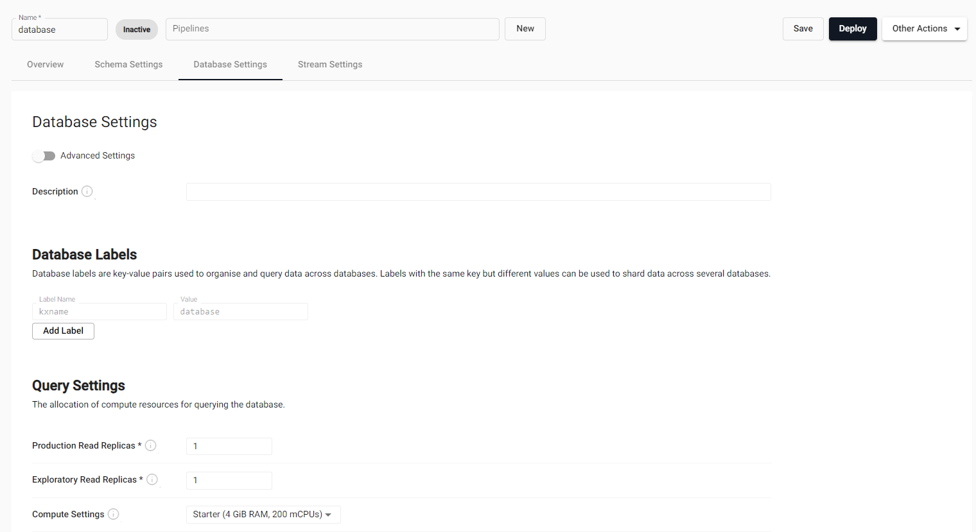Click the Production Read Replicas info icon
Screen dimensions: 976x532
tap(151, 445)
